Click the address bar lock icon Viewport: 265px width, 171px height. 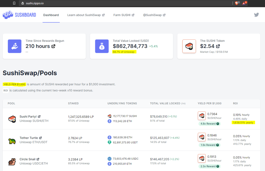(x=23, y=3)
